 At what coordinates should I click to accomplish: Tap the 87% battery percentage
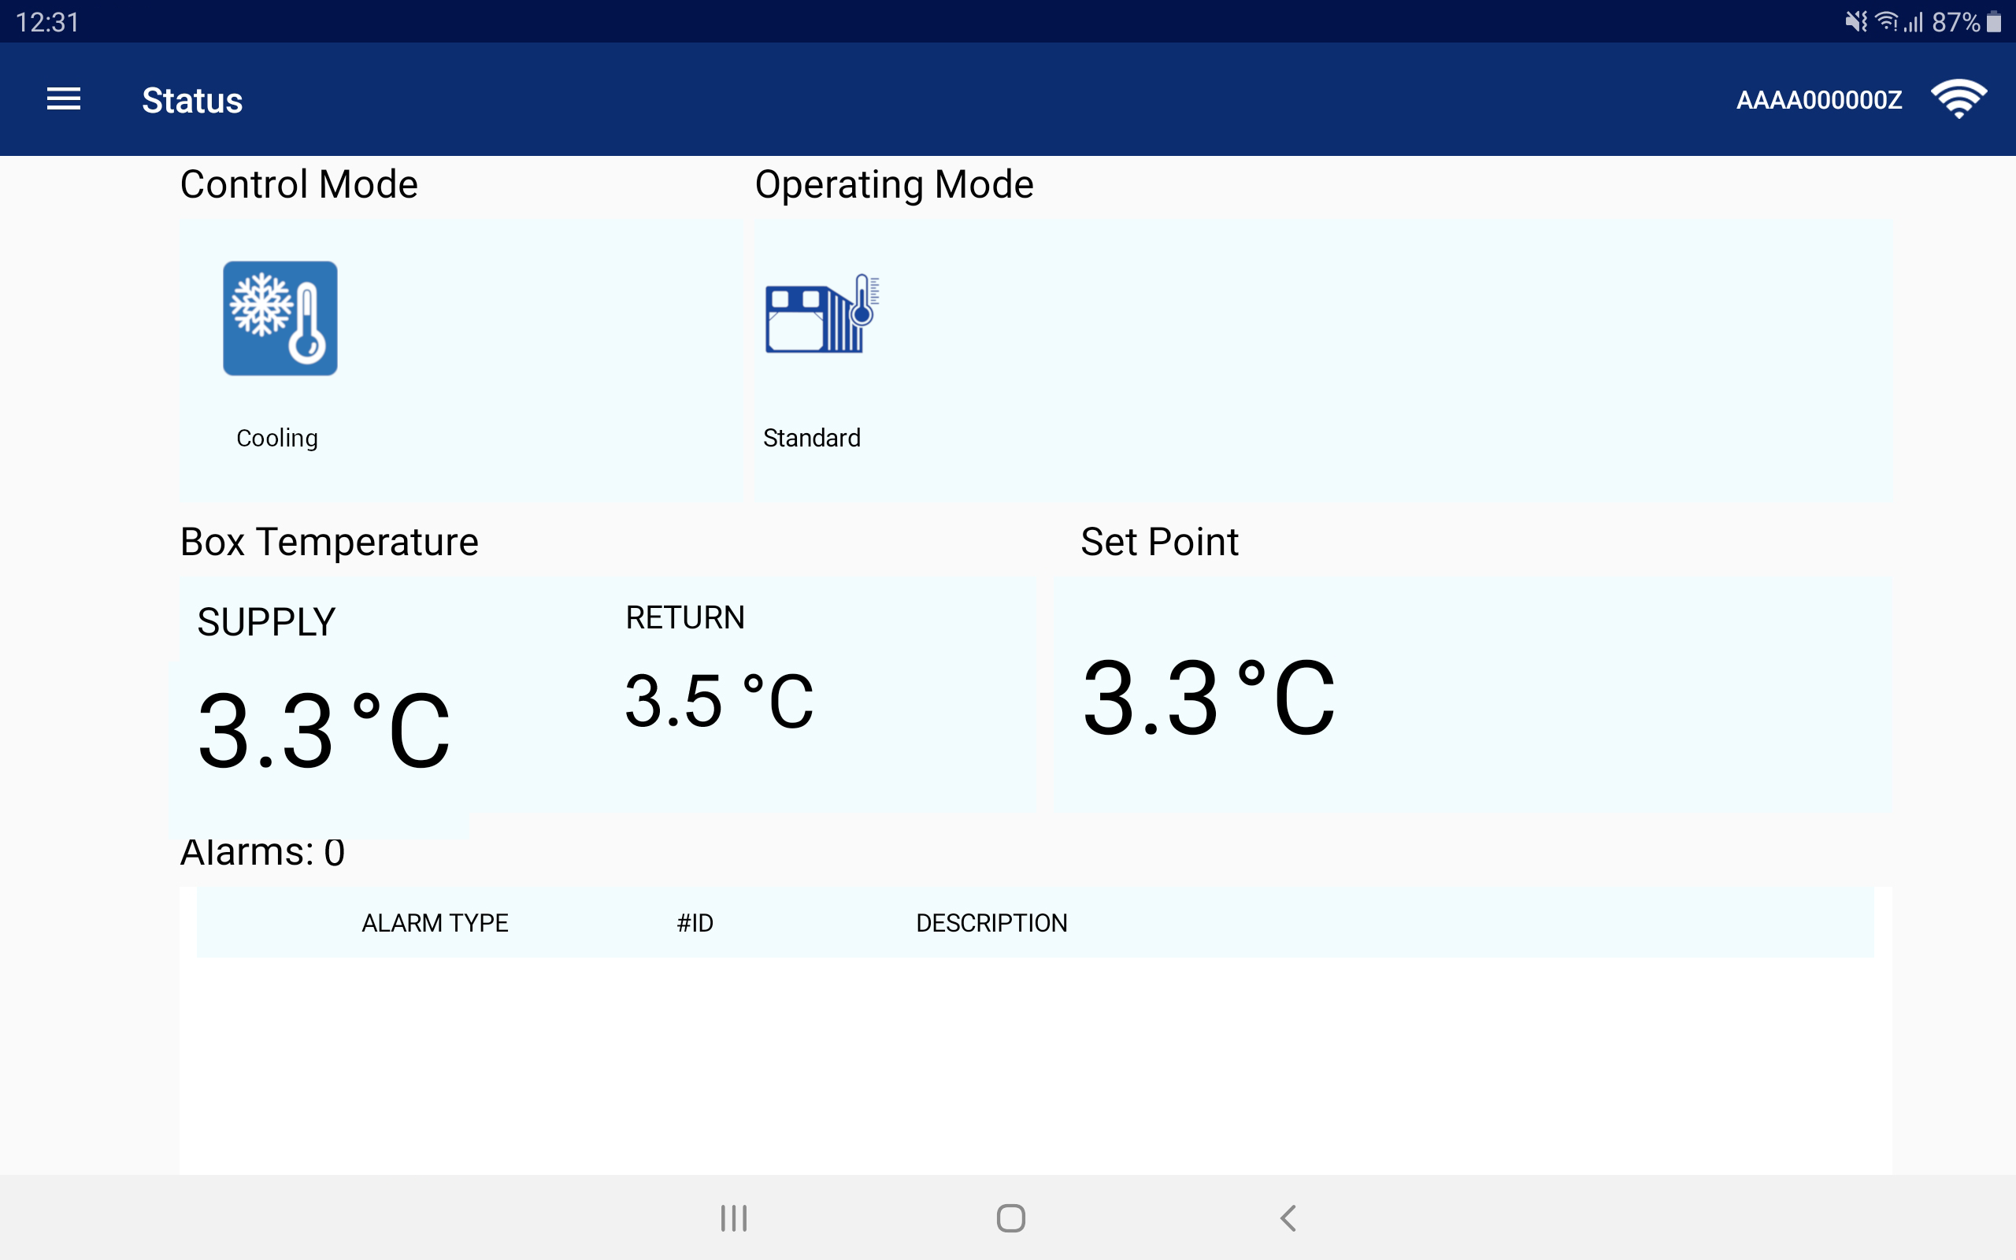(1955, 22)
